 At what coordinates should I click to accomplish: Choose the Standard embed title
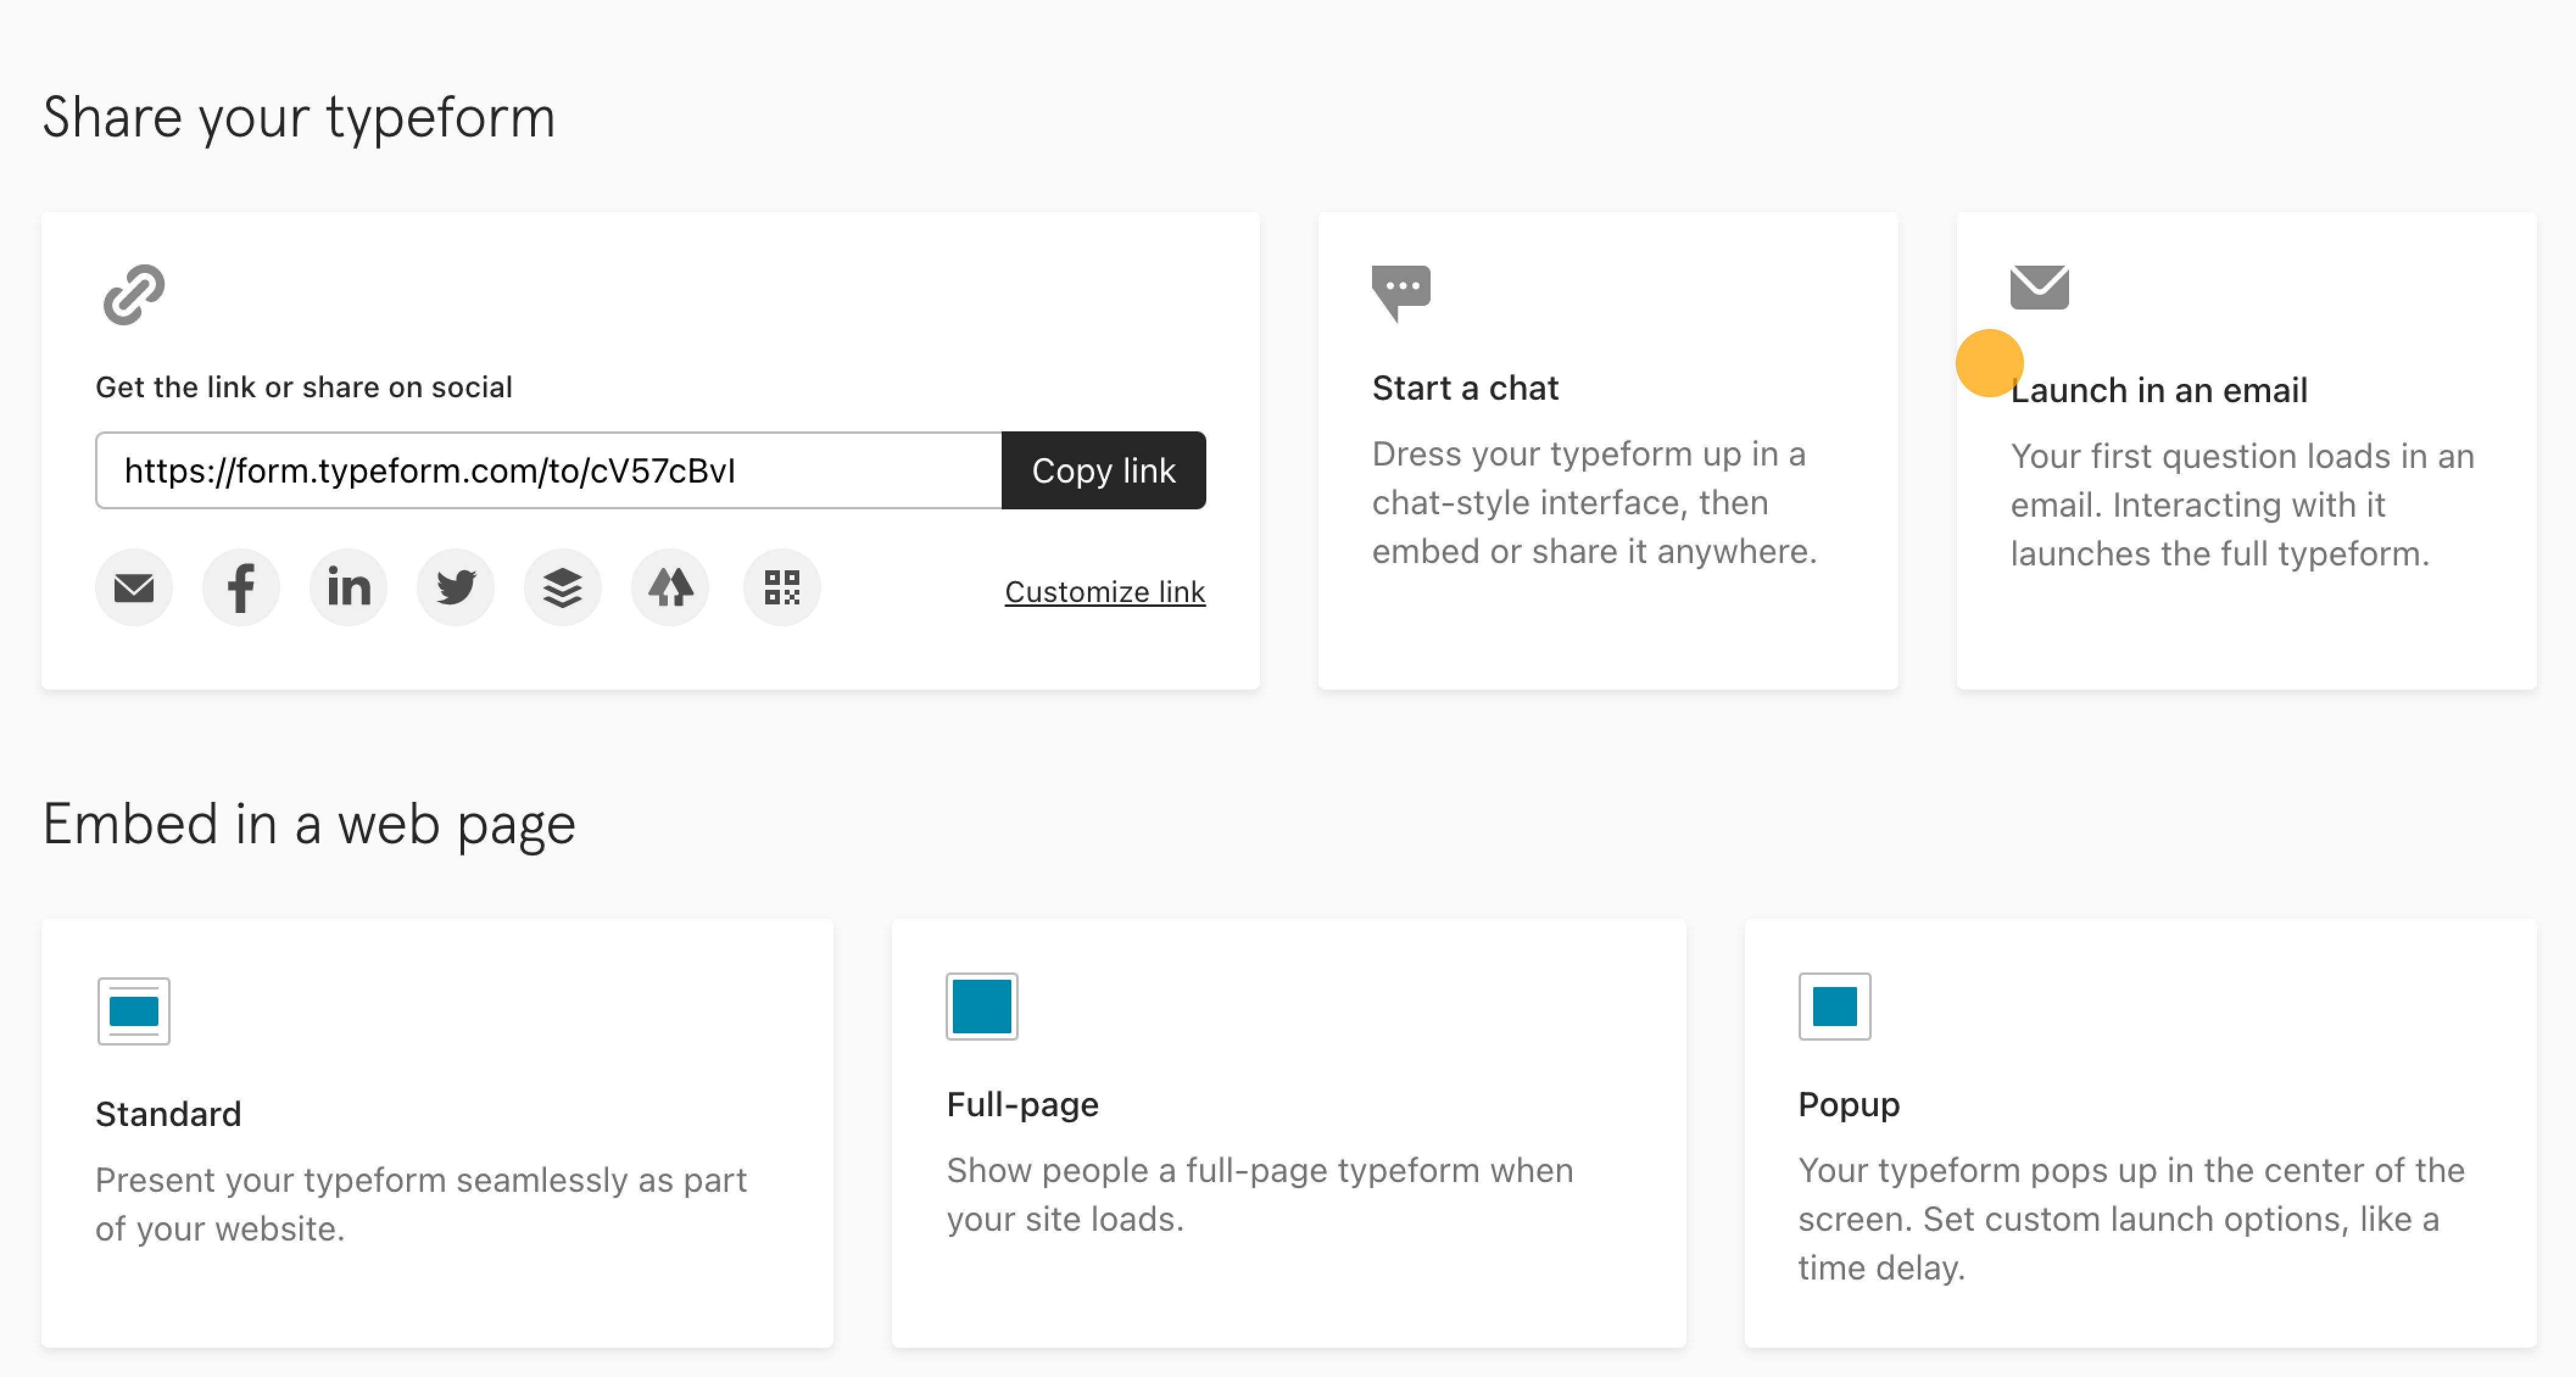(168, 1114)
